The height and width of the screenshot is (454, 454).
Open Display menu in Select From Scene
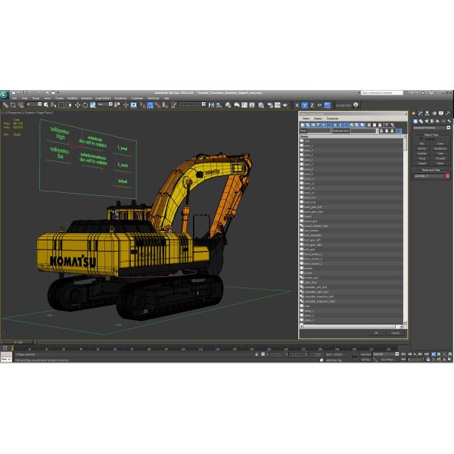318,119
